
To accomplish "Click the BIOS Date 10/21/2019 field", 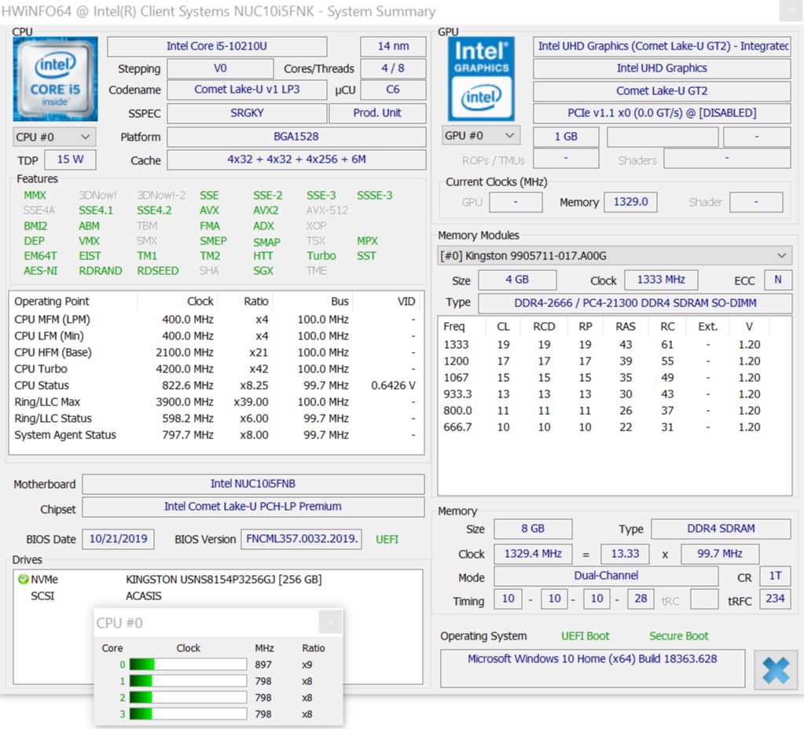I will tap(119, 539).
